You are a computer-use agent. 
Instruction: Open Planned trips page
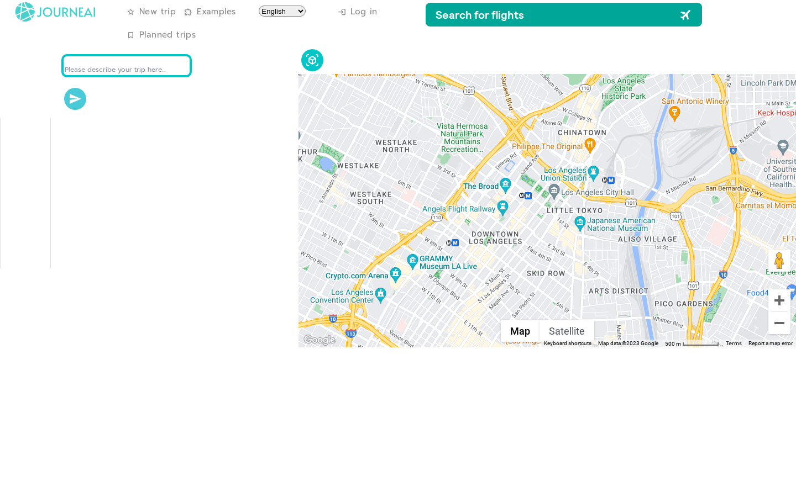pyautogui.click(x=161, y=35)
